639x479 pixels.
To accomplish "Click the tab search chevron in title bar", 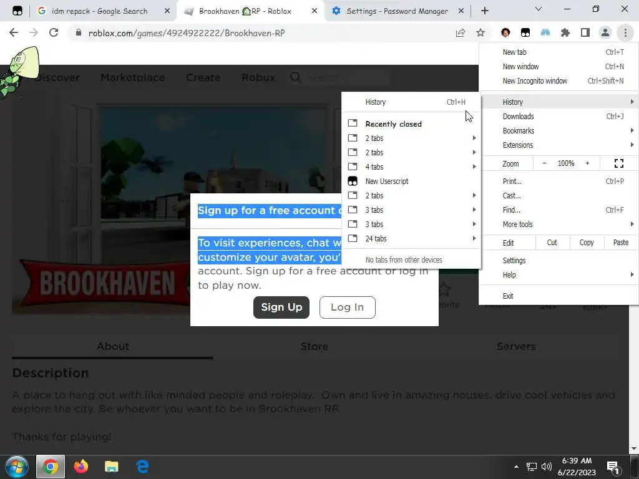I will [539, 9].
